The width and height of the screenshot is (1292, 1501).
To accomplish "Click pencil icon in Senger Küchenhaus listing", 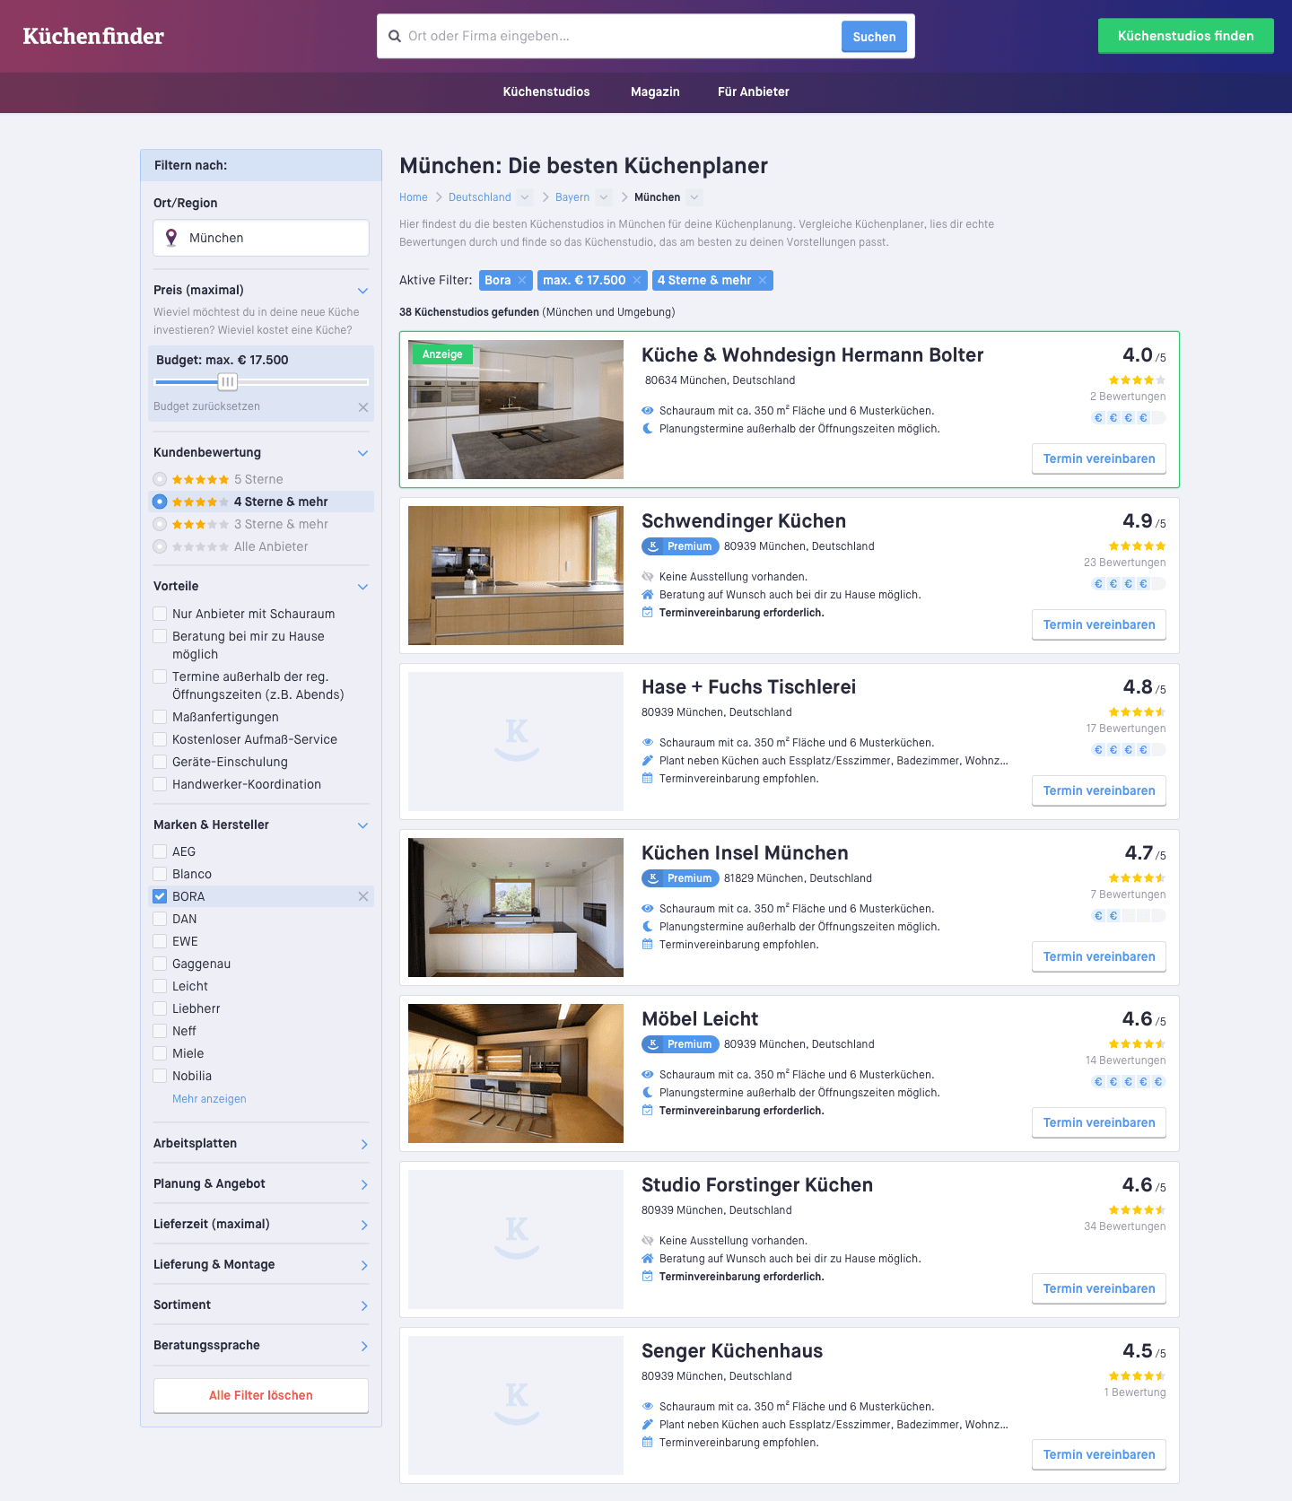I will click(648, 1425).
